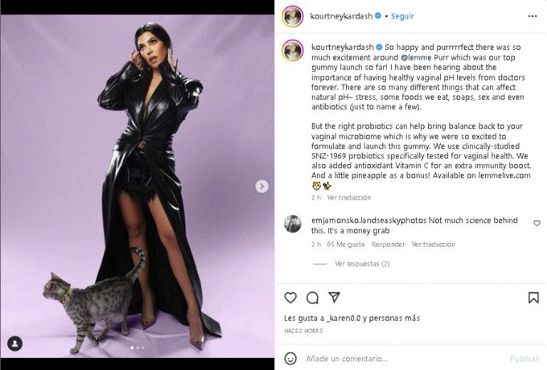Focus the Añade un comentario field

pyautogui.click(x=399, y=359)
